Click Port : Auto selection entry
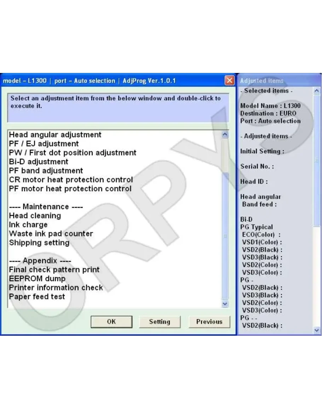This screenshot has height=409, width=322. tap(270, 121)
